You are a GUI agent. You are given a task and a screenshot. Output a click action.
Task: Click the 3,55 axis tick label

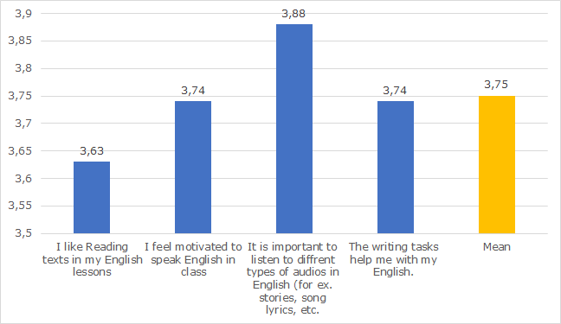point(20,206)
